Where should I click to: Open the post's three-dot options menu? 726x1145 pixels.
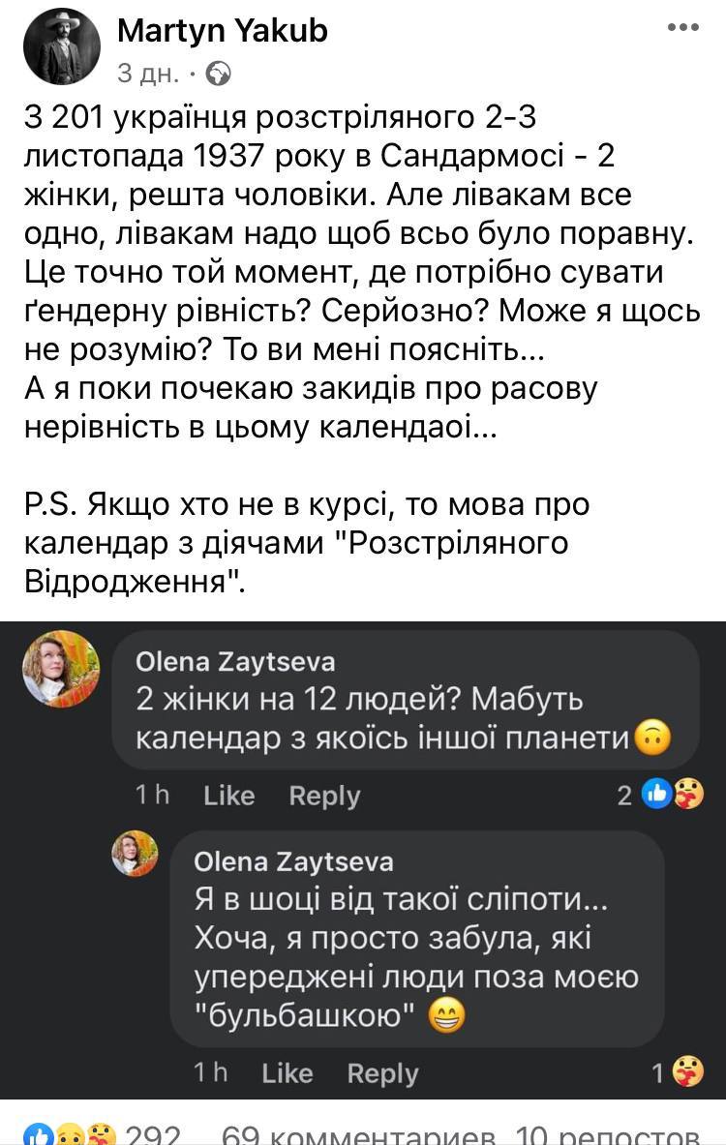682,28
